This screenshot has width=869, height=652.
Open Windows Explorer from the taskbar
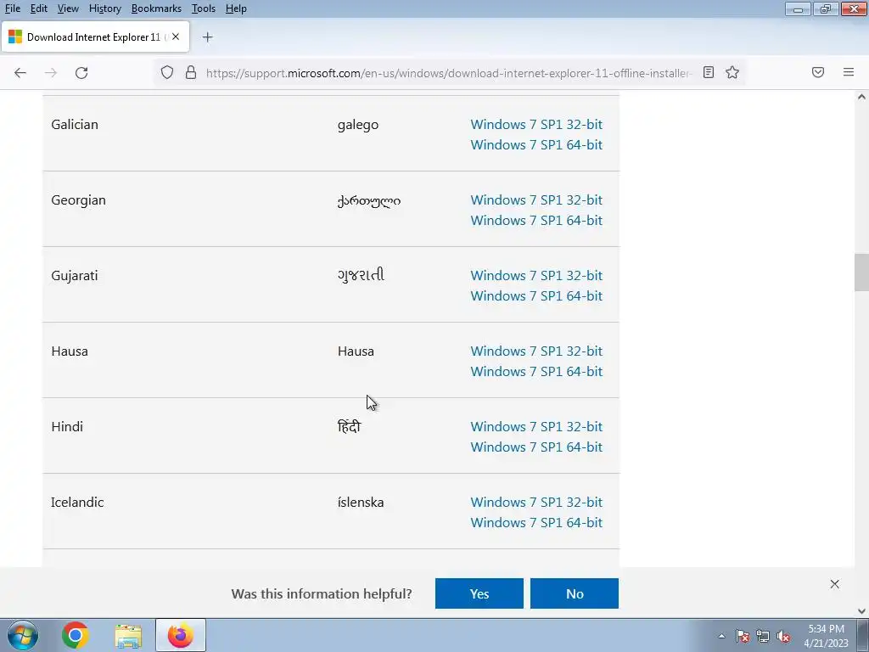pyautogui.click(x=128, y=635)
